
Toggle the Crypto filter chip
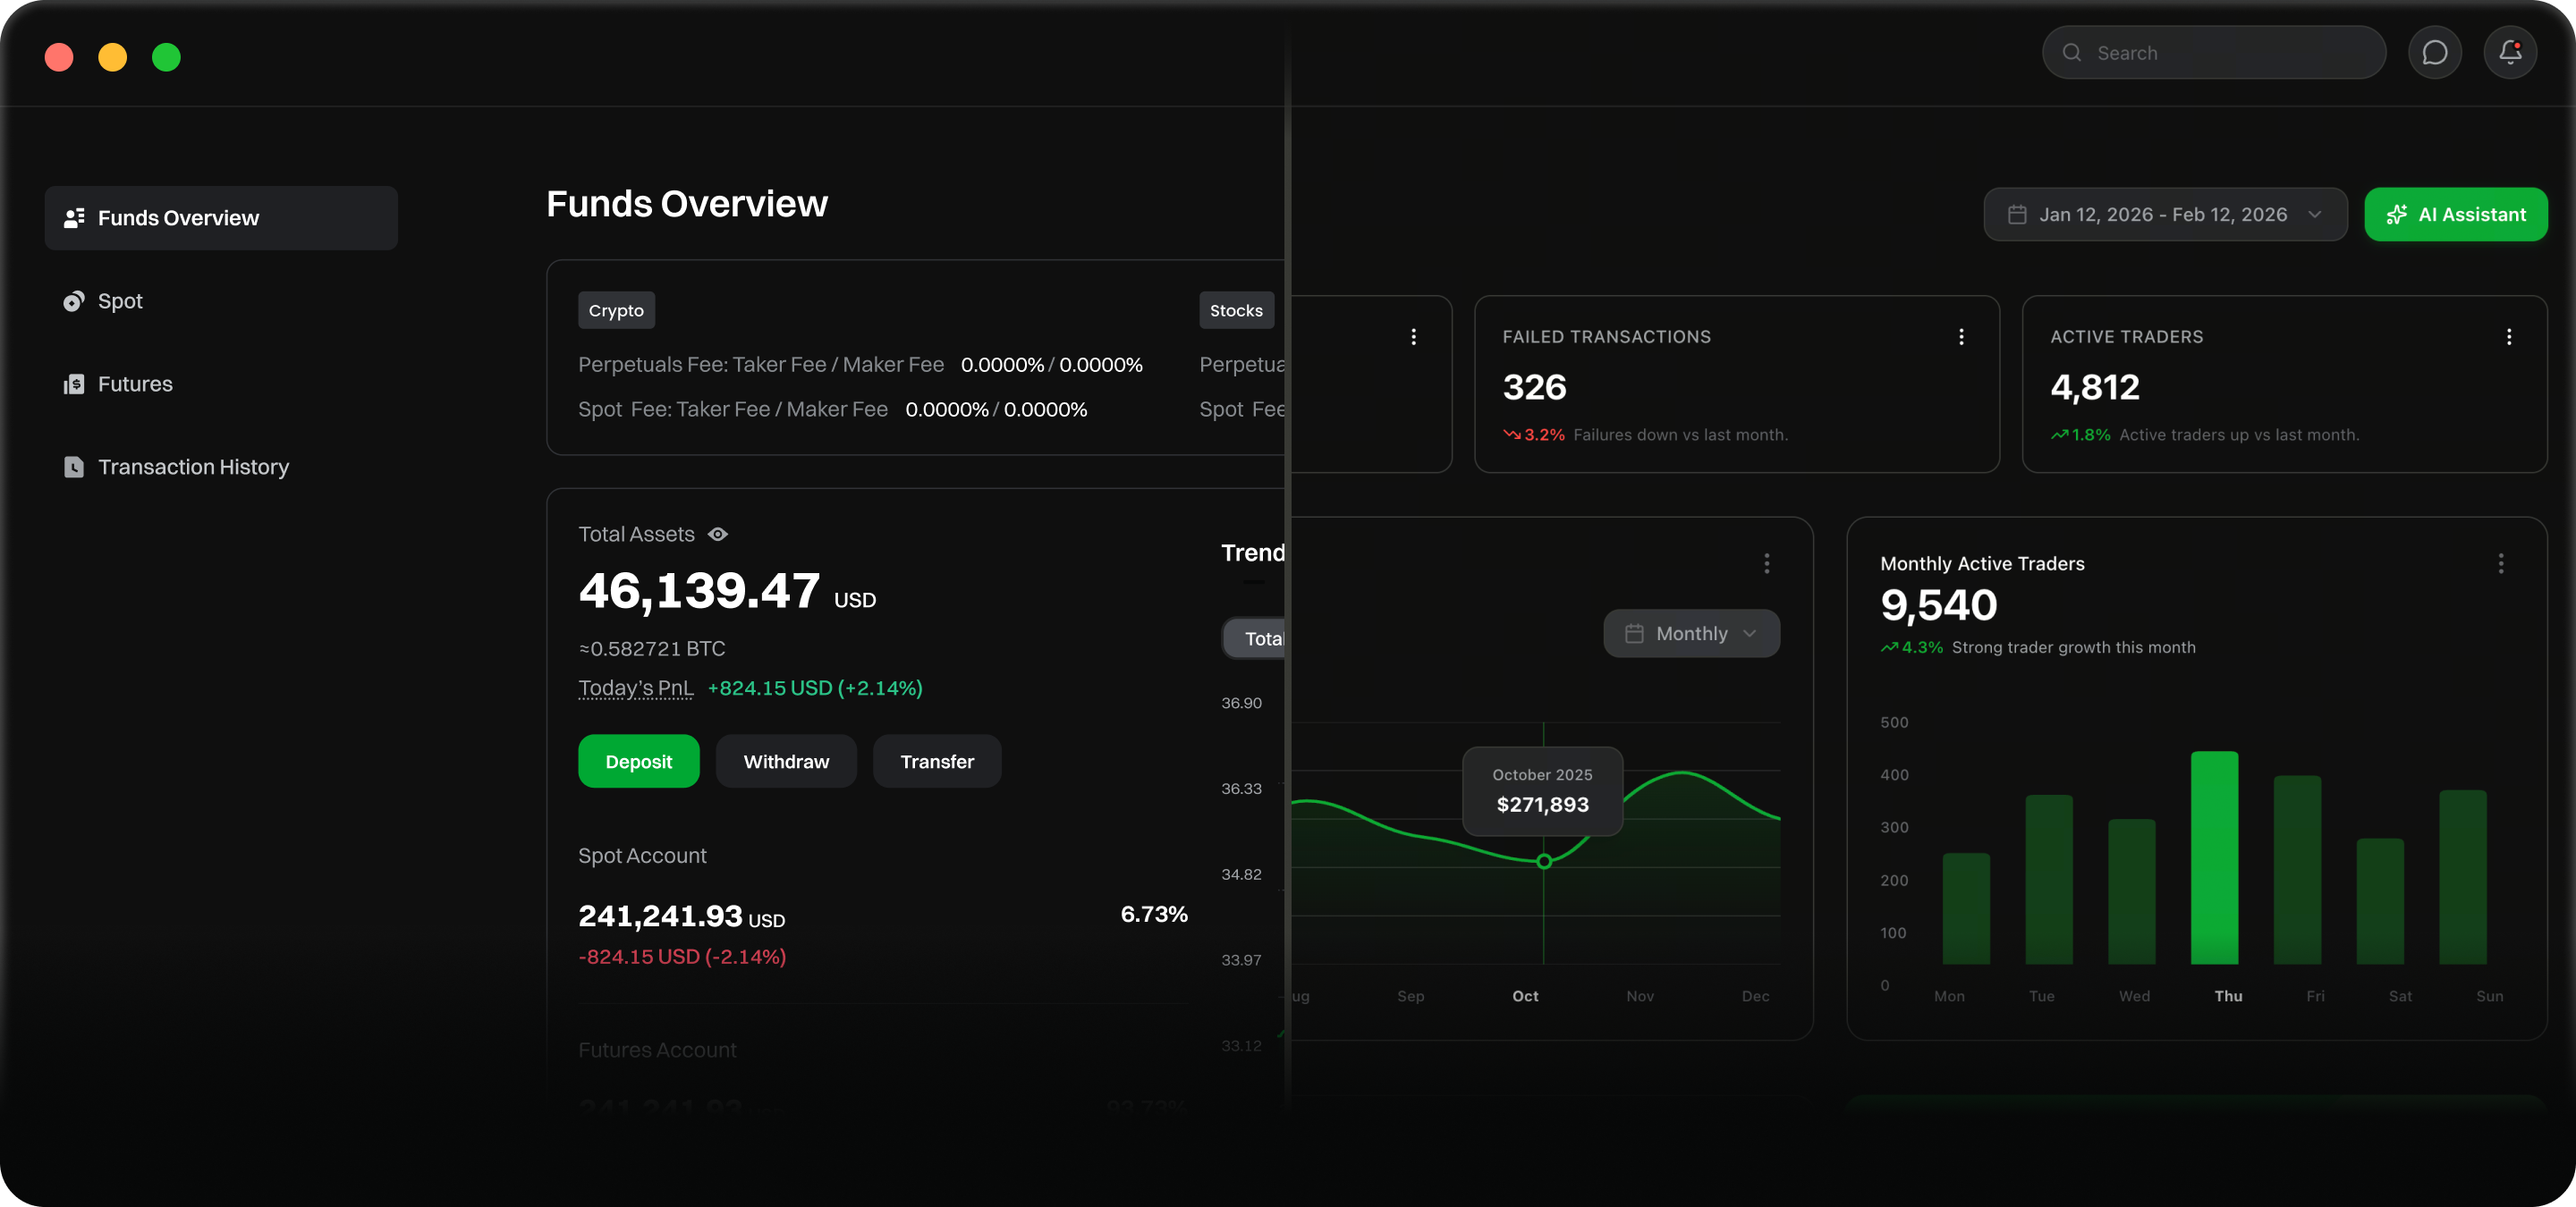click(616, 309)
